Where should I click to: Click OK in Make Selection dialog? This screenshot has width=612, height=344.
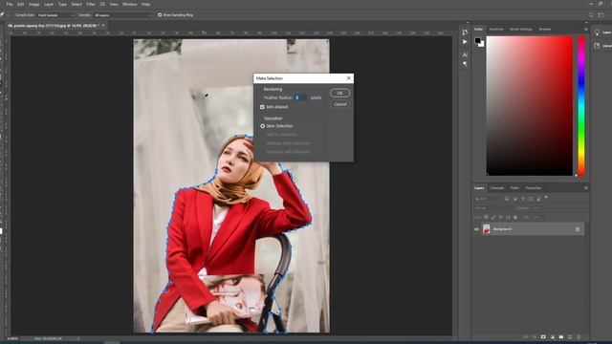pyautogui.click(x=340, y=93)
